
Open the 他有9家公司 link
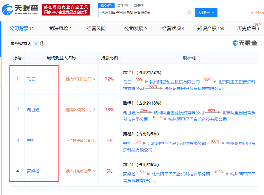[82, 140]
